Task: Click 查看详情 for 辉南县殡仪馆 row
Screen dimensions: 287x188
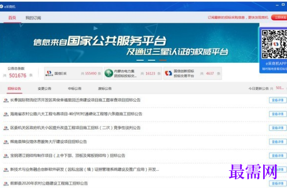Action: (278, 142)
